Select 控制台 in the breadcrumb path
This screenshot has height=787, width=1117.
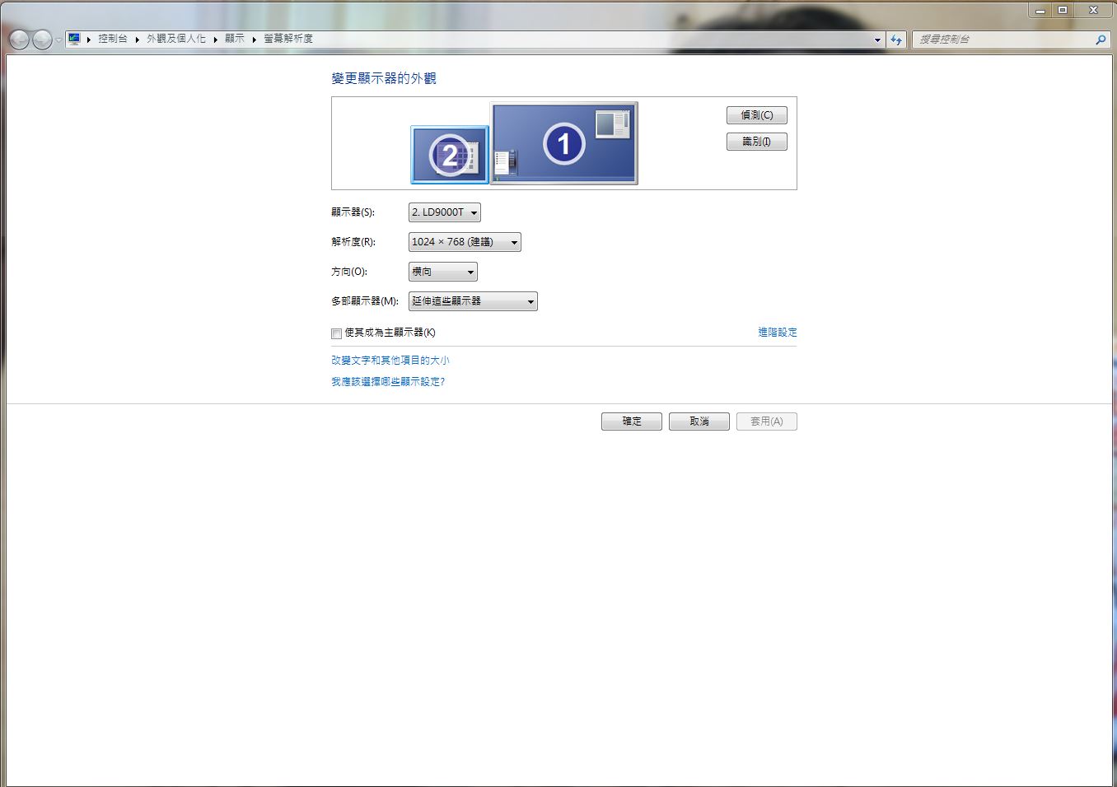pos(113,39)
